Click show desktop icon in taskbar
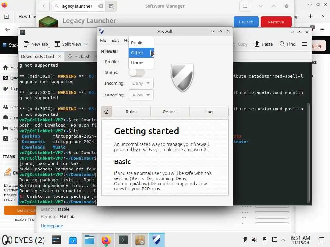 point(321,240)
